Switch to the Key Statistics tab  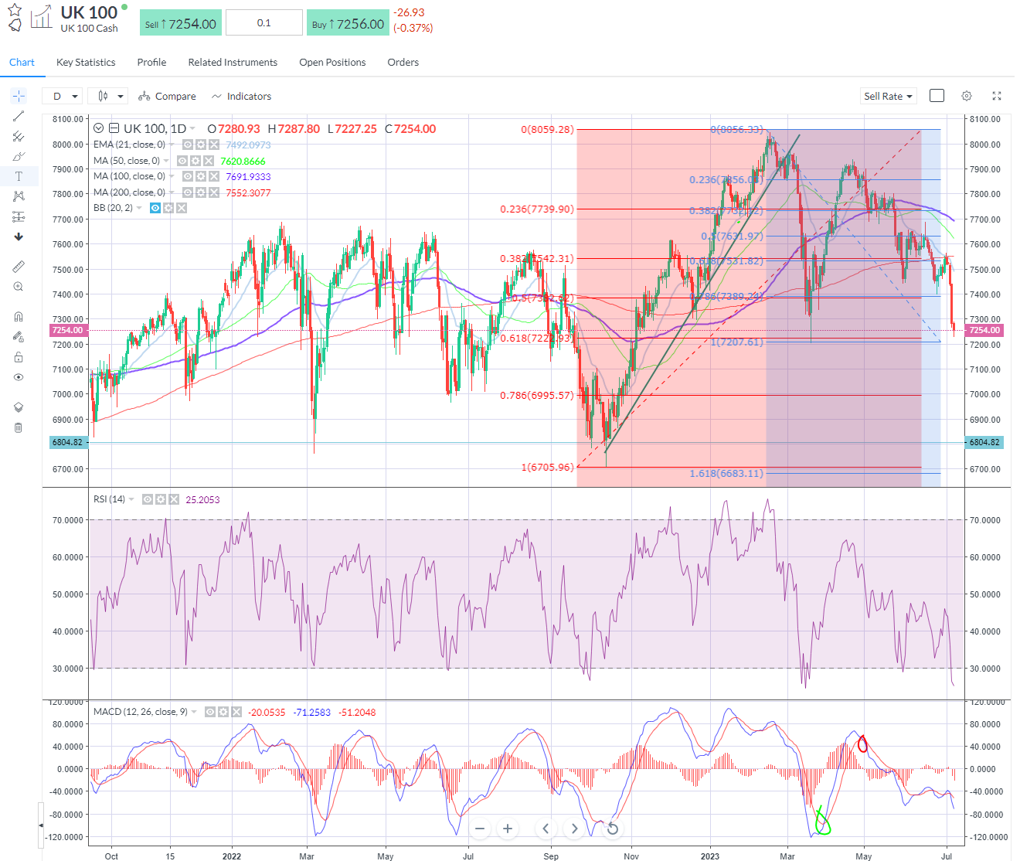pyautogui.click(x=86, y=63)
